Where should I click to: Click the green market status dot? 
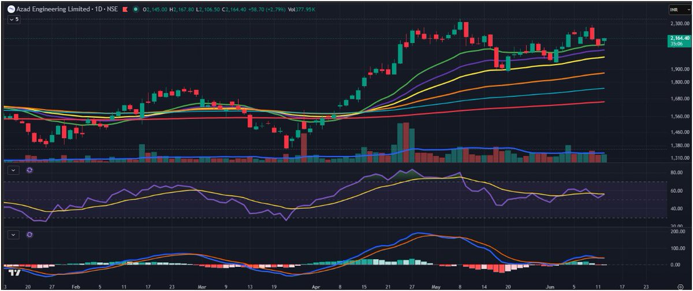coord(136,10)
